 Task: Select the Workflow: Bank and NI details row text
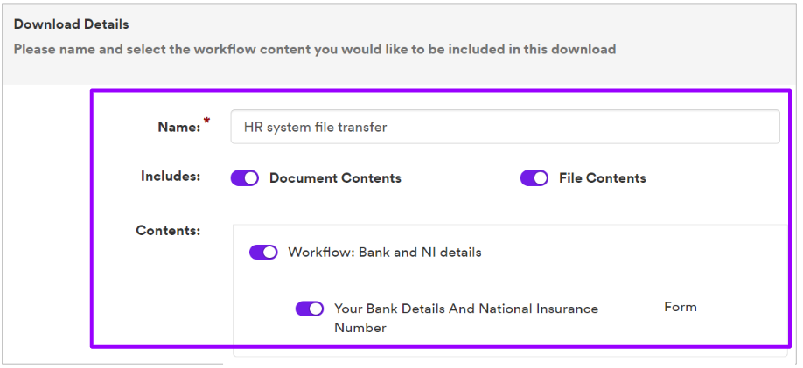point(385,253)
